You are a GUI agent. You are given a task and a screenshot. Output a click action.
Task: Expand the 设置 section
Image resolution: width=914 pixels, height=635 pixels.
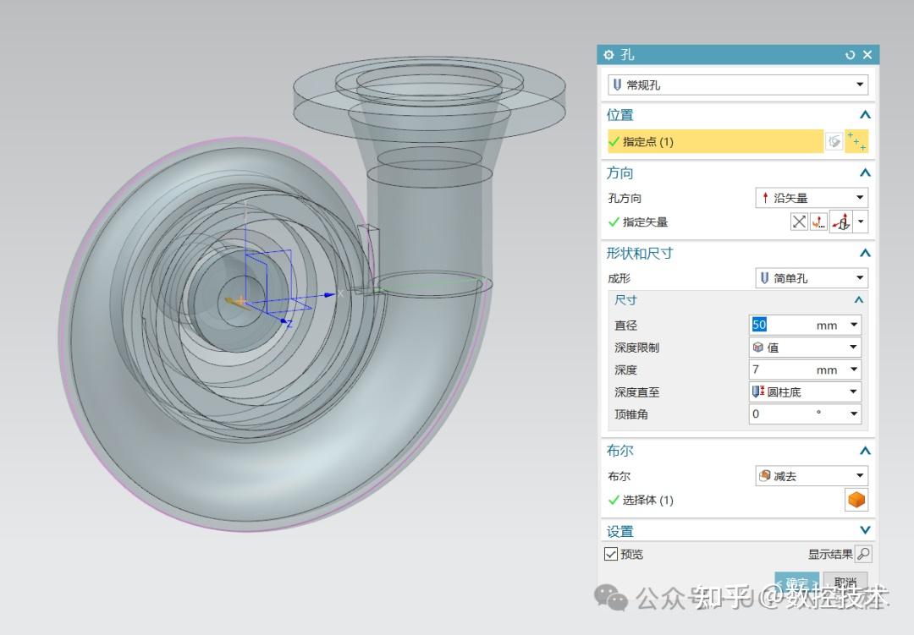[865, 531]
